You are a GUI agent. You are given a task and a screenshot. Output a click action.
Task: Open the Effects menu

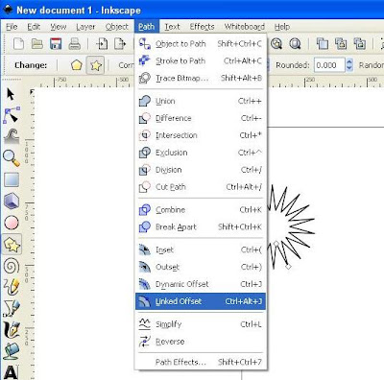coord(202,27)
